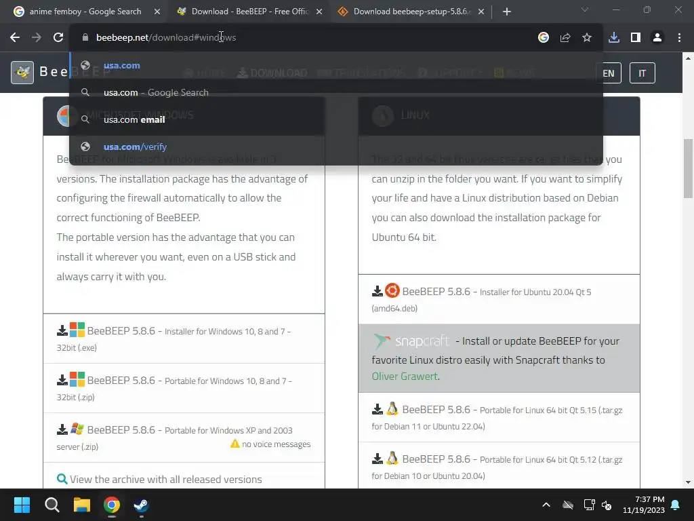Click the Ubuntu logo icon

point(392,290)
